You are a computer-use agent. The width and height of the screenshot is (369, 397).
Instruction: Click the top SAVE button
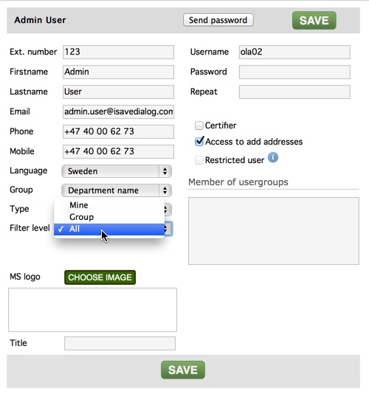(x=314, y=20)
